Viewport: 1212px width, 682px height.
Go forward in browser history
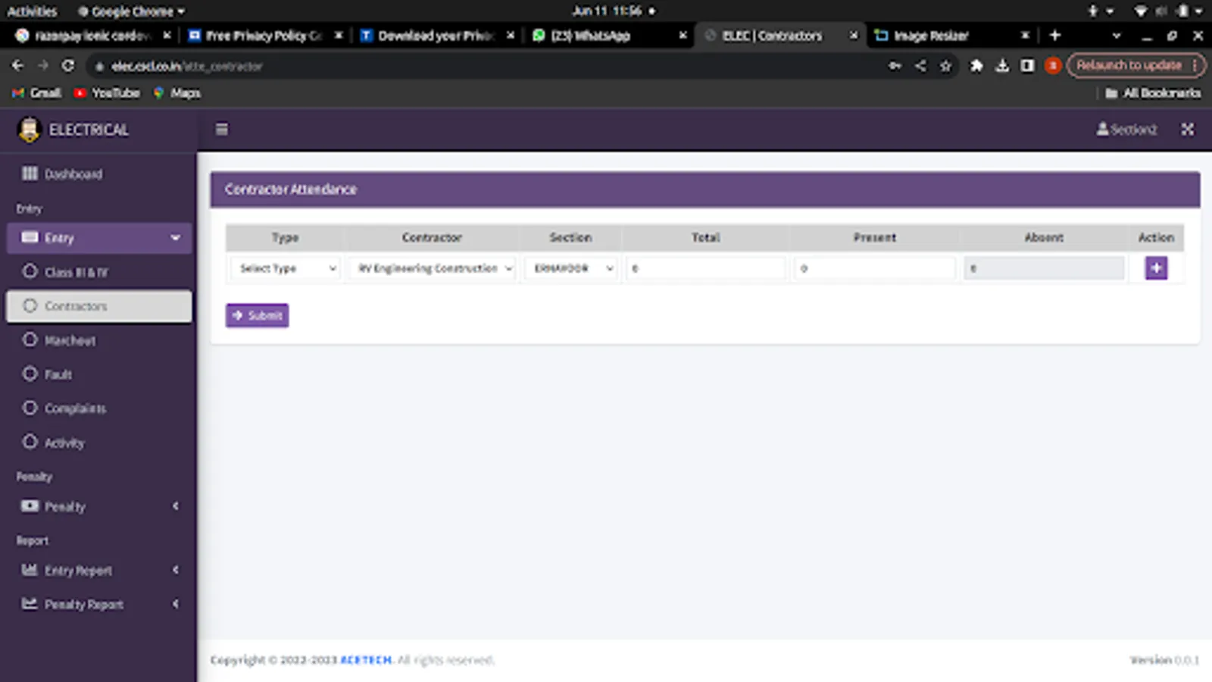[x=43, y=66]
